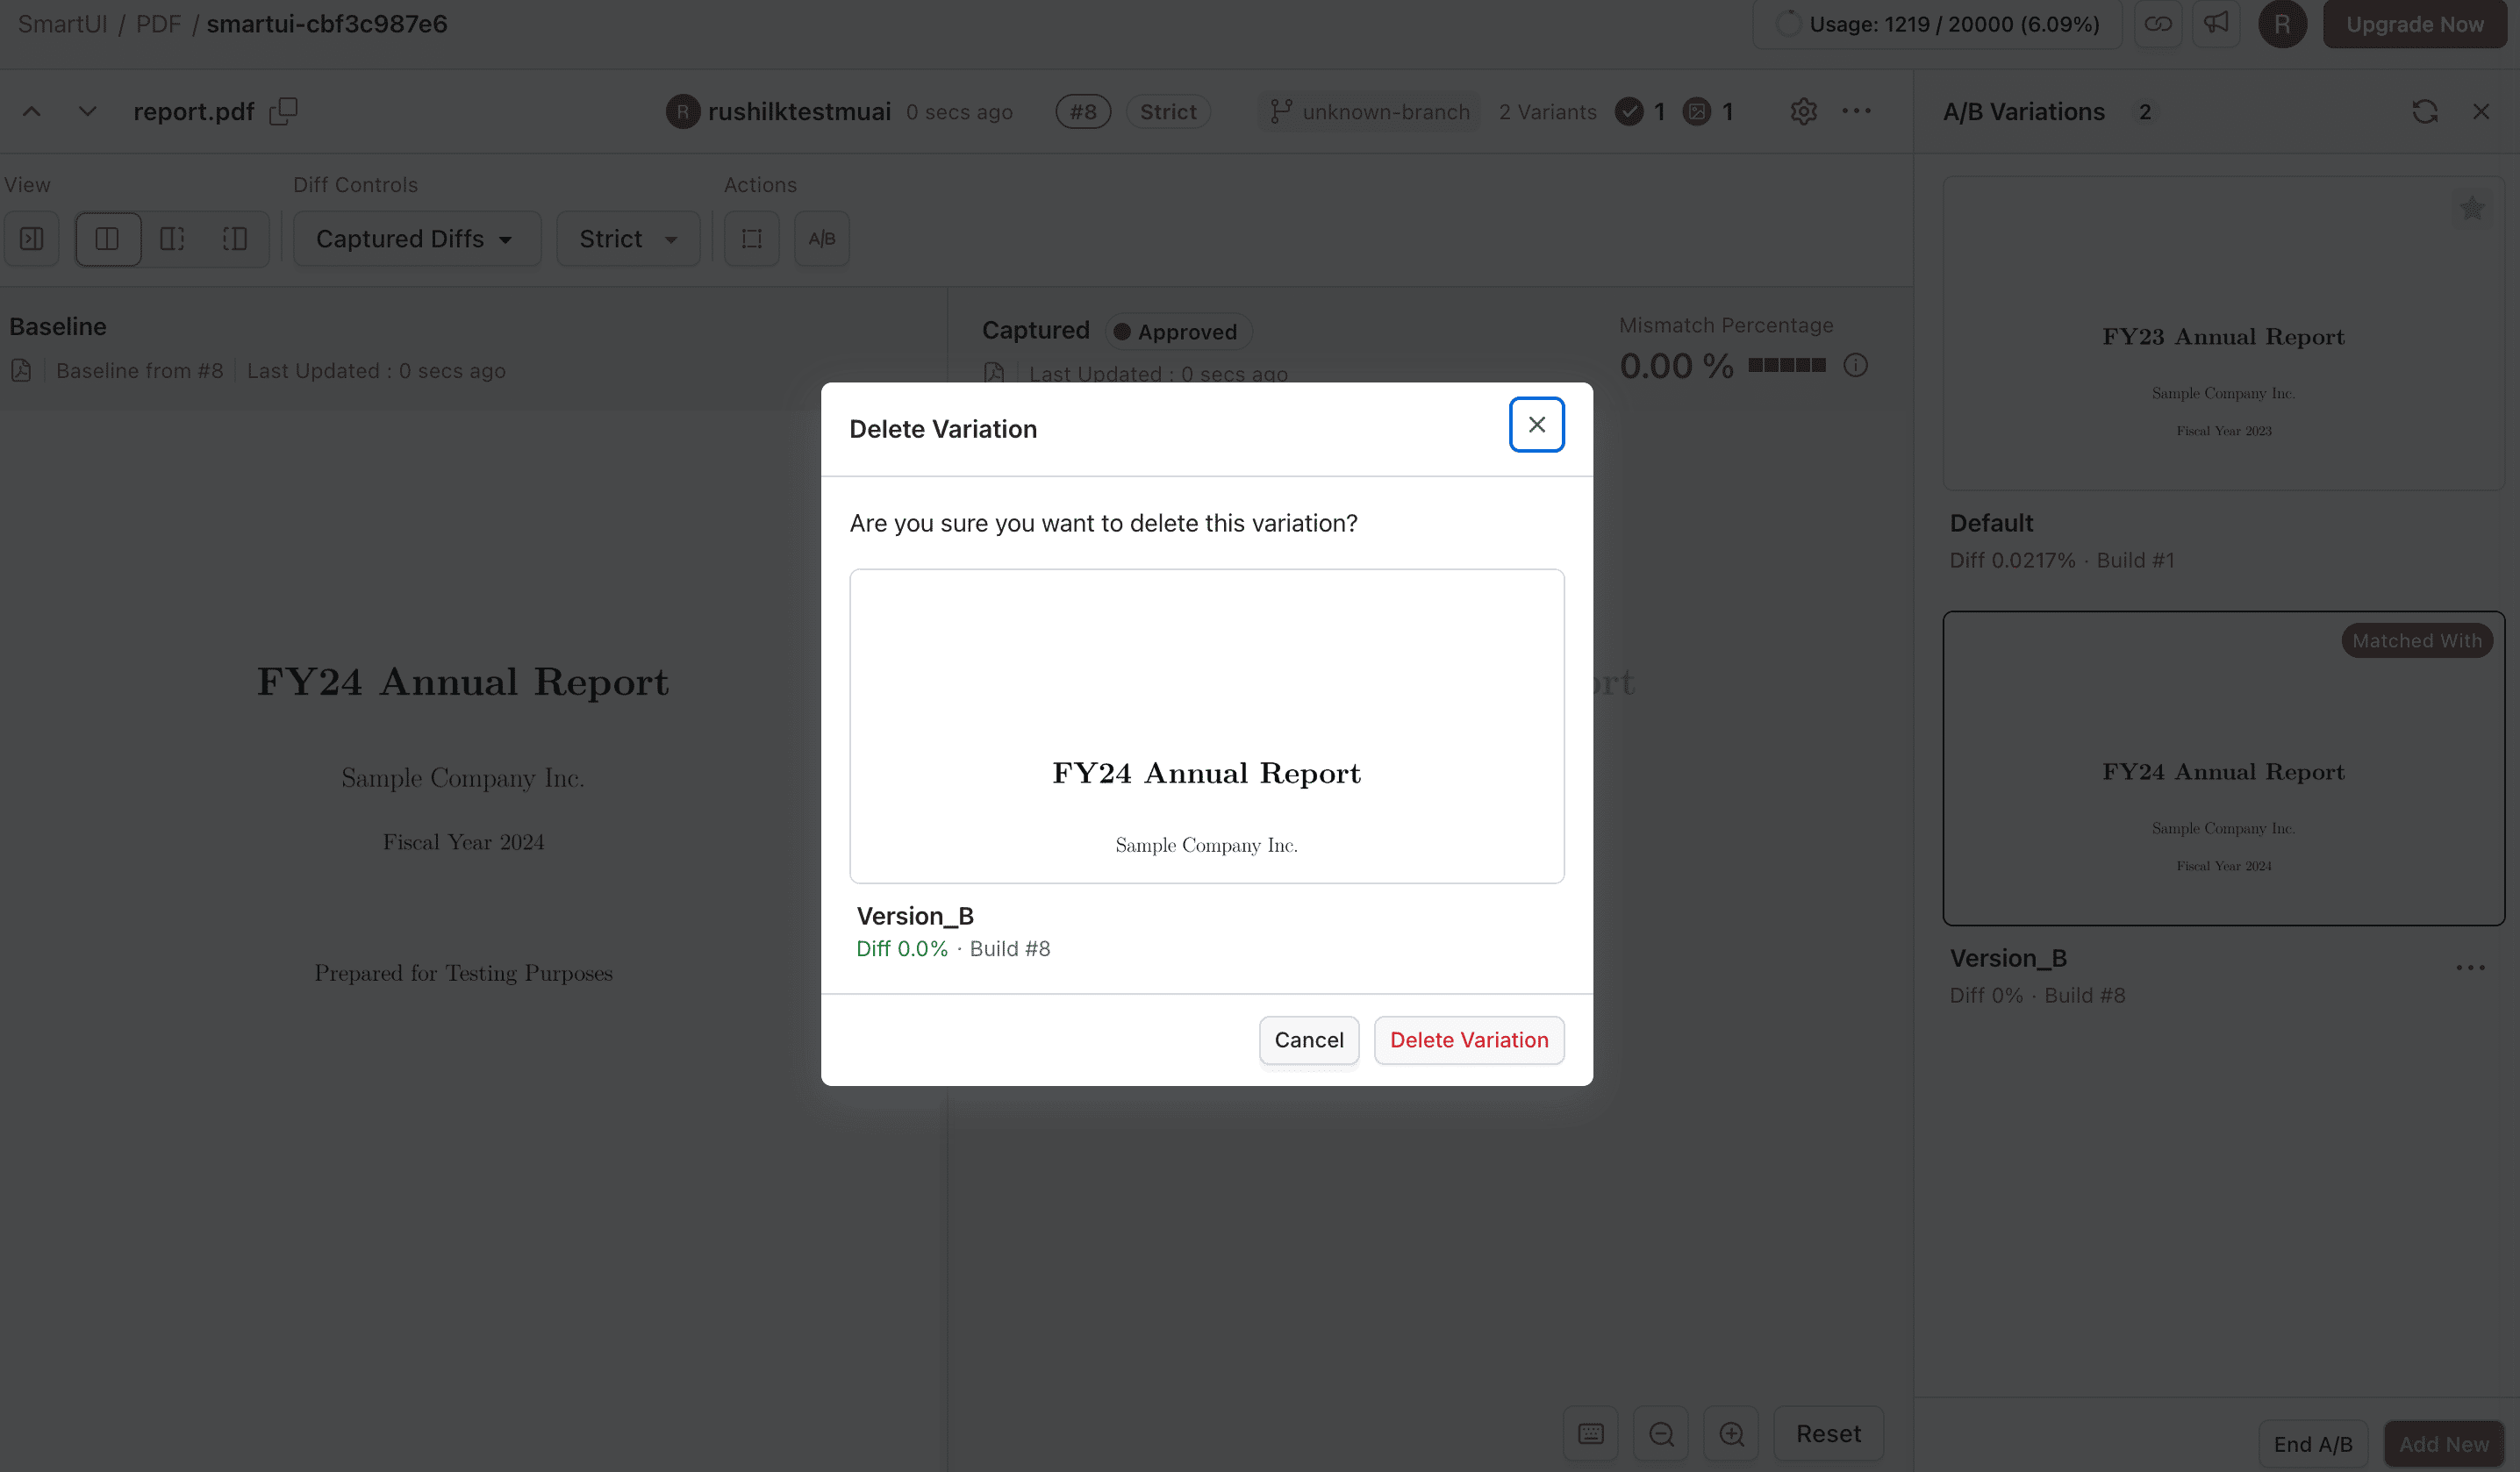The height and width of the screenshot is (1472, 2520).
Task: Click the Matched With badge
Action: [x=2417, y=640]
